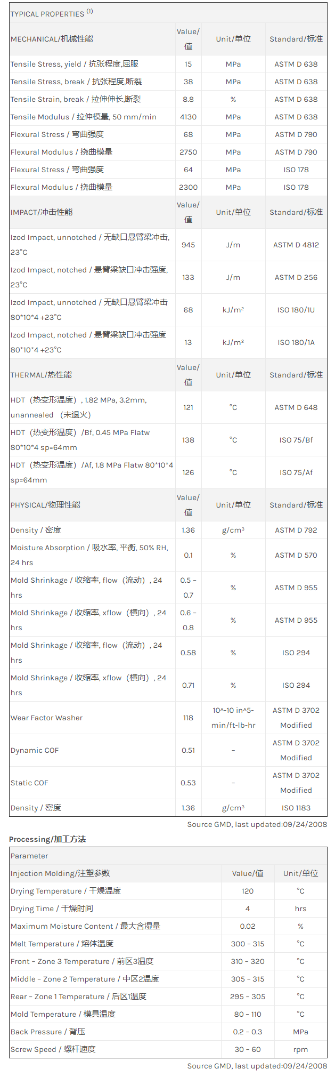Screen dimensions: 335x1085
Task: Click the IMPACT/冲击性能 section header
Action: pyautogui.click(x=42, y=212)
